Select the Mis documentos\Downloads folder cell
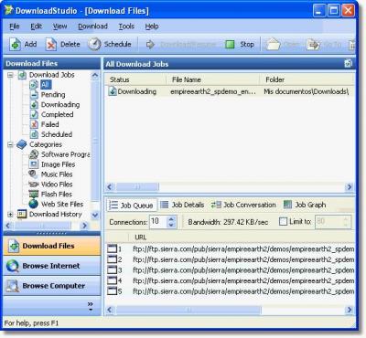The width and height of the screenshot is (366, 338). 307,91
